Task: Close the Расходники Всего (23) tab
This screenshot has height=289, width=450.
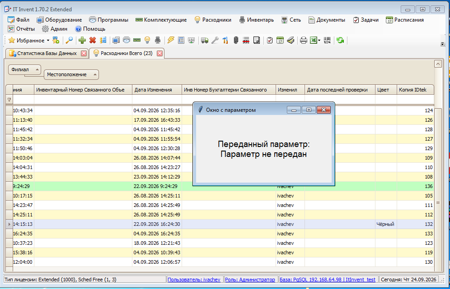Action: [x=160, y=53]
